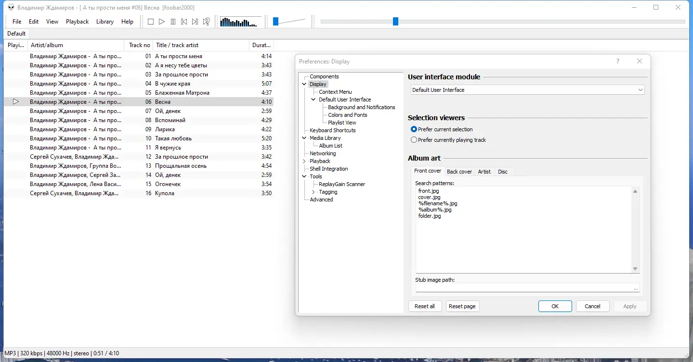Image resolution: width=693 pixels, height=362 pixels.
Task: Collapse the Tools tree node
Action: pos(304,176)
